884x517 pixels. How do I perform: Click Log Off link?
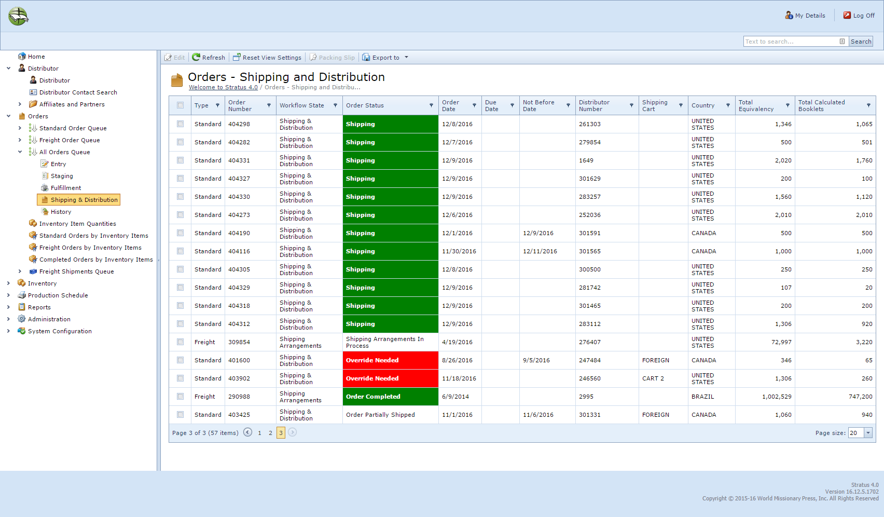click(x=864, y=16)
